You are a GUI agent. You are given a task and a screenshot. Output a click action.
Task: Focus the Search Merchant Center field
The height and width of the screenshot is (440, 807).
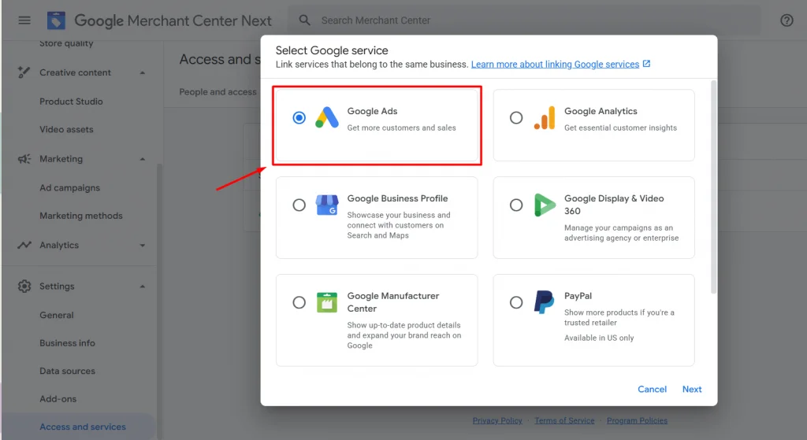tap(523, 20)
